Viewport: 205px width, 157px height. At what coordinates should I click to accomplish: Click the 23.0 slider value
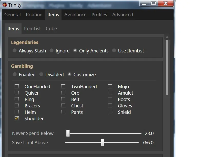(x=149, y=133)
